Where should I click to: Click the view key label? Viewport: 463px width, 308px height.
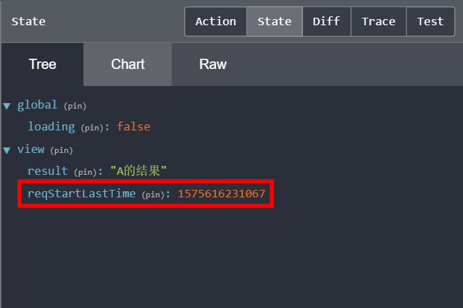31,150
